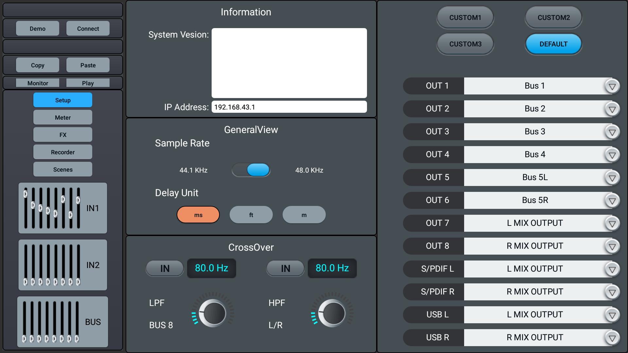Click the LPF 80.0 Hz frequency field

pyautogui.click(x=212, y=268)
